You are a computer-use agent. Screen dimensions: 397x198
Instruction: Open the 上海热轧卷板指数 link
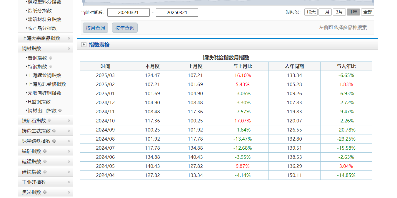[47, 84]
